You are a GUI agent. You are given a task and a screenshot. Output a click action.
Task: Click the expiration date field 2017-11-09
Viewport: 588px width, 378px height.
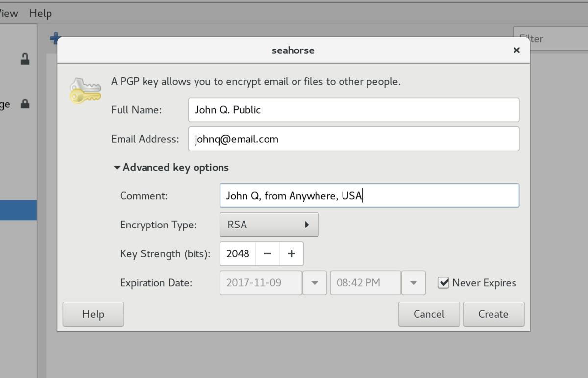click(261, 283)
